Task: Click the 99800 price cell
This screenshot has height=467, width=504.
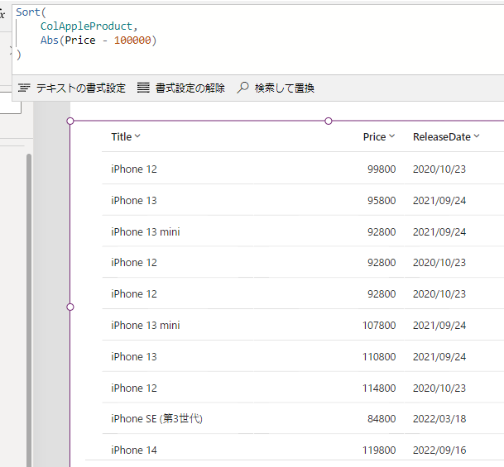Action: click(382, 169)
